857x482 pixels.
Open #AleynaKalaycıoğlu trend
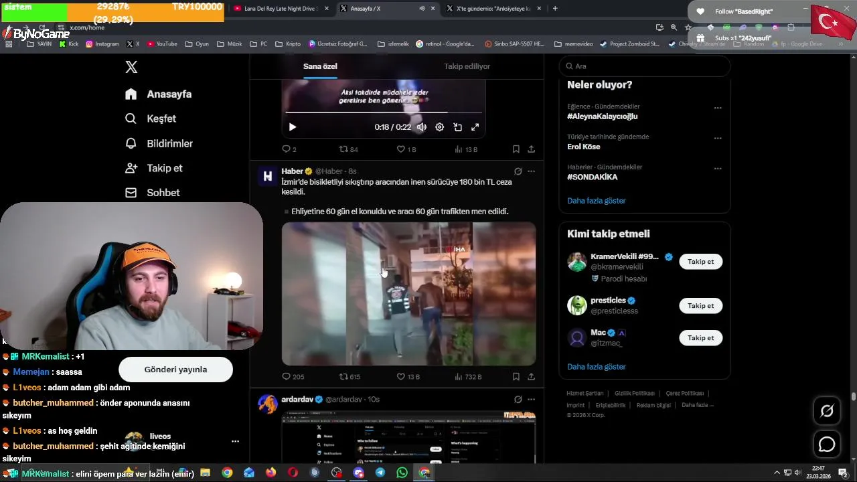602,116
